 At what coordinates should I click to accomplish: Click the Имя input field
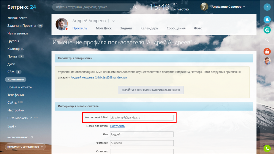[142, 134]
